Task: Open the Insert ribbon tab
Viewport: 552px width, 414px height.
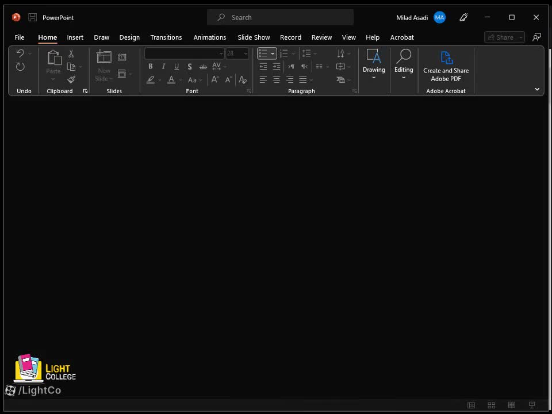Action: [75, 37]
